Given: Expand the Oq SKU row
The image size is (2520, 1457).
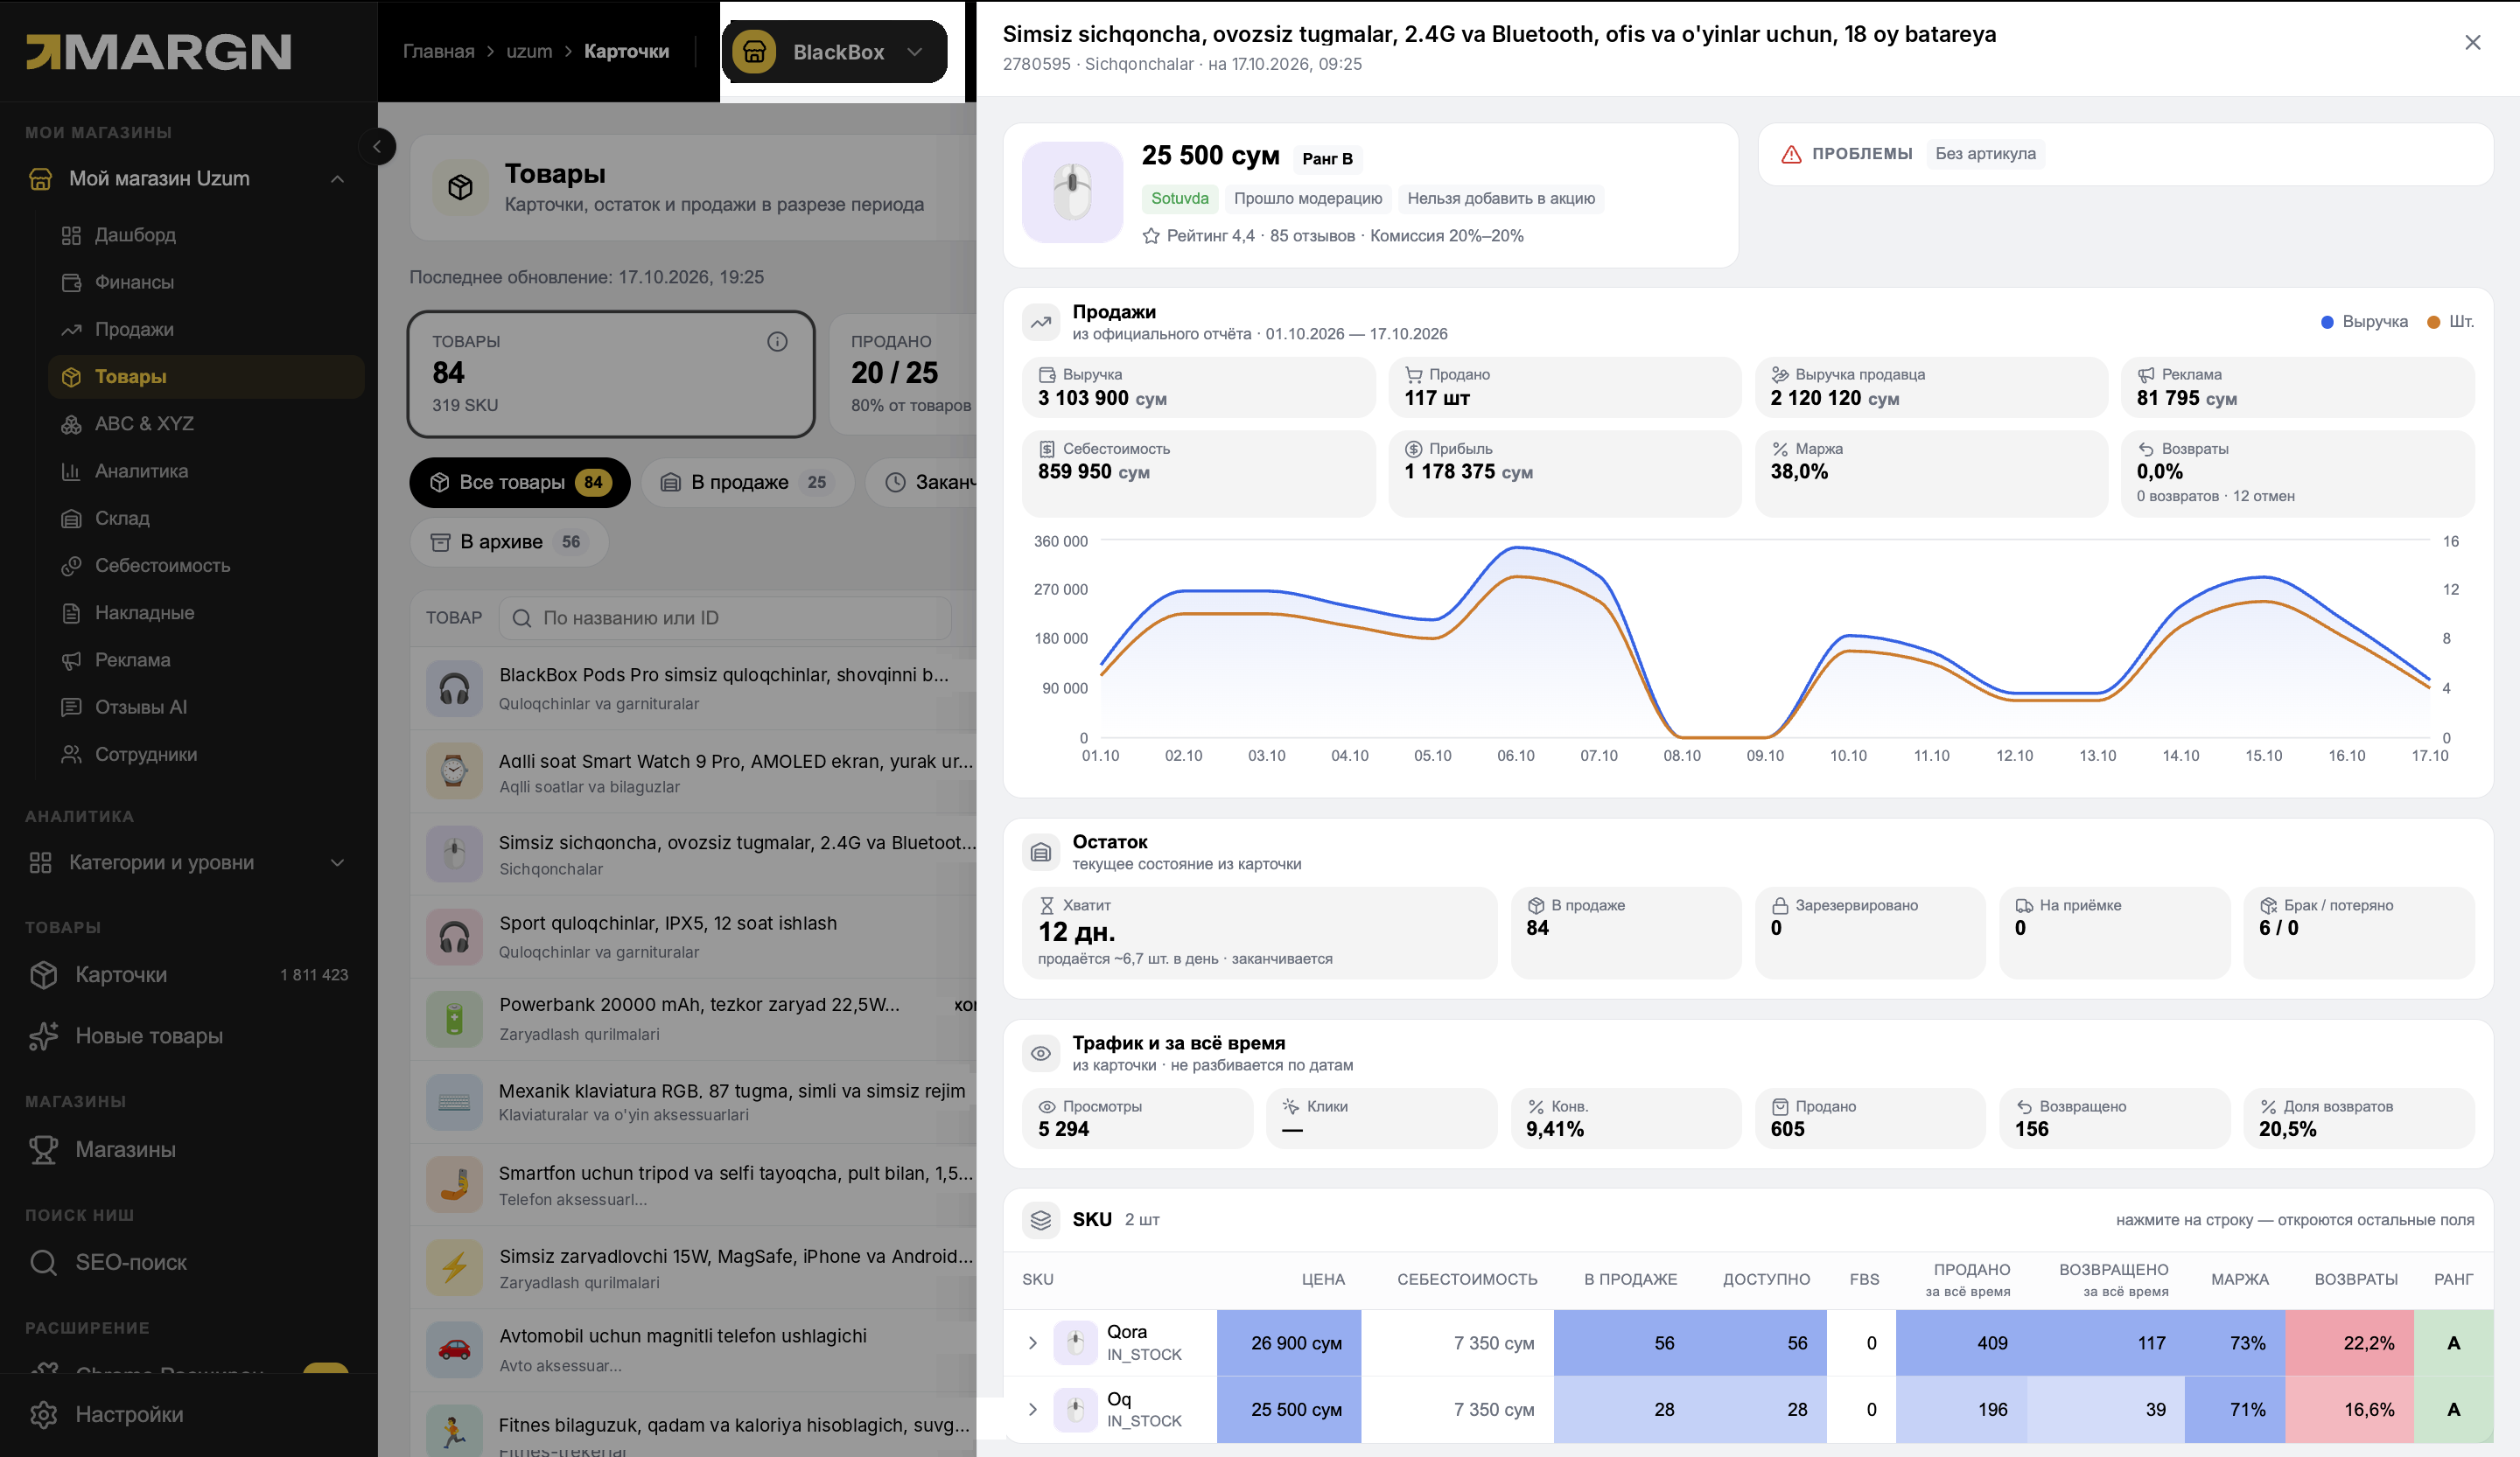Looking at the screenshot, I should 1032,1409.
